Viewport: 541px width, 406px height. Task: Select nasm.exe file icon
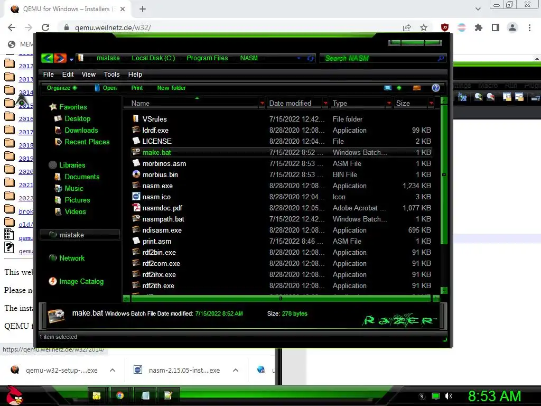click(x=136, y=186)
